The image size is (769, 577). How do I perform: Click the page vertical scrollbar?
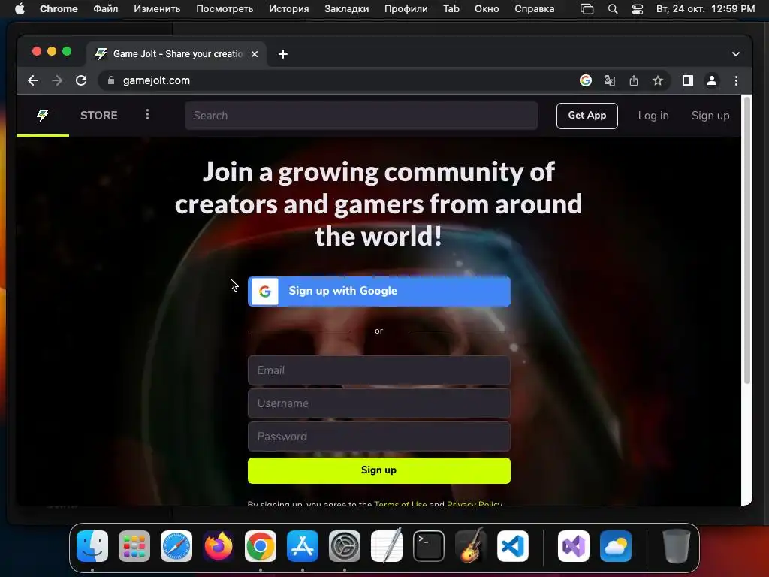coord(747,240)
